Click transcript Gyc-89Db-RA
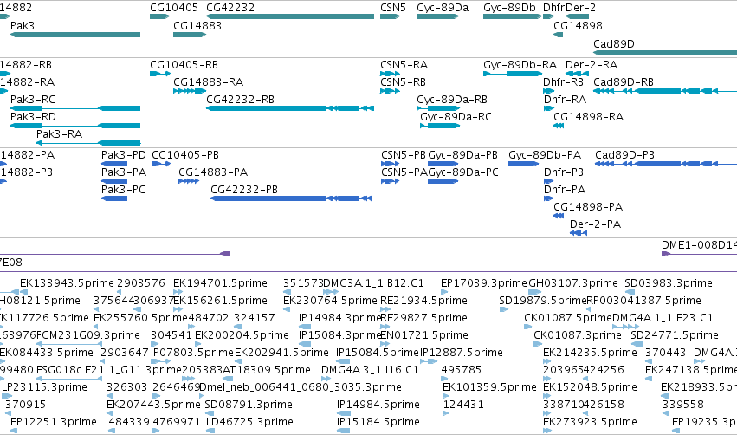 tap(513, 74)
